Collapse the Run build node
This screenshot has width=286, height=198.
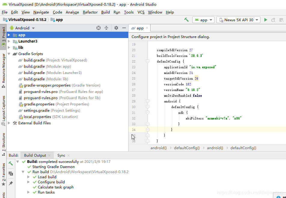[23, 172]
